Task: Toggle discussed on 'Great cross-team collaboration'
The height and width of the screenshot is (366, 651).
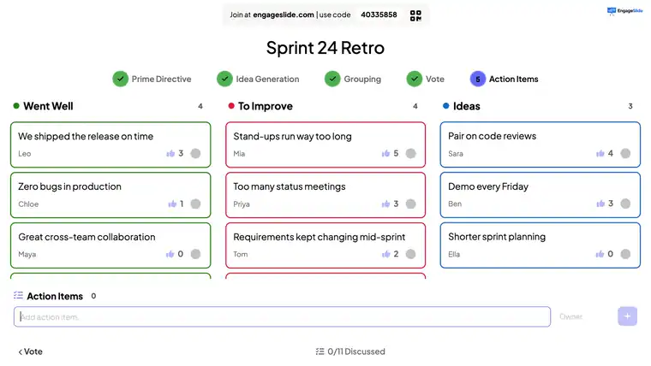Action: (x=195, y=254)
